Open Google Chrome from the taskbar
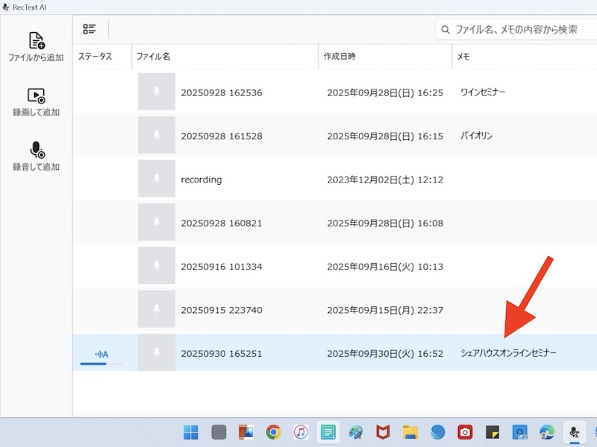Image resolution: width=597 pixels, height=447 pixels. point(274,432)
